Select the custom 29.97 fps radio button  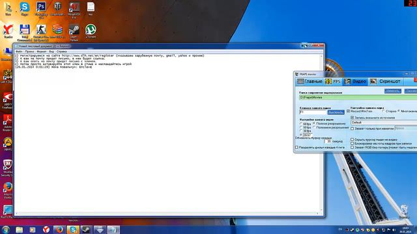point(301,135)
